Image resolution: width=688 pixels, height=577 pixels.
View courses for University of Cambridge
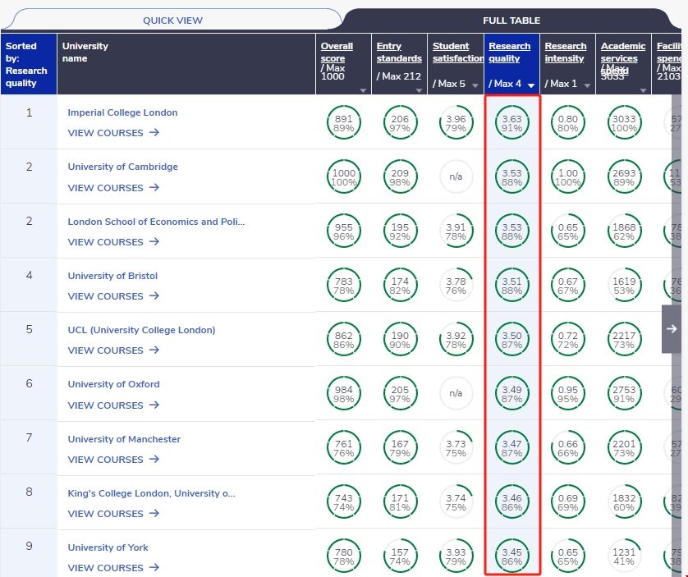coord(113,188)
